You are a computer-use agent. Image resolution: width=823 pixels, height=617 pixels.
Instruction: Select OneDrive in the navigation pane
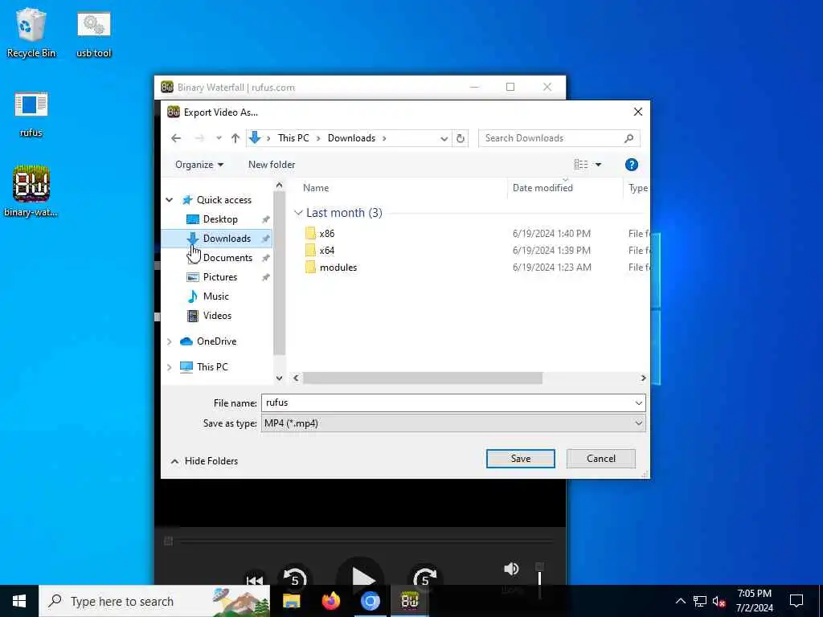[x=216, y=341]
